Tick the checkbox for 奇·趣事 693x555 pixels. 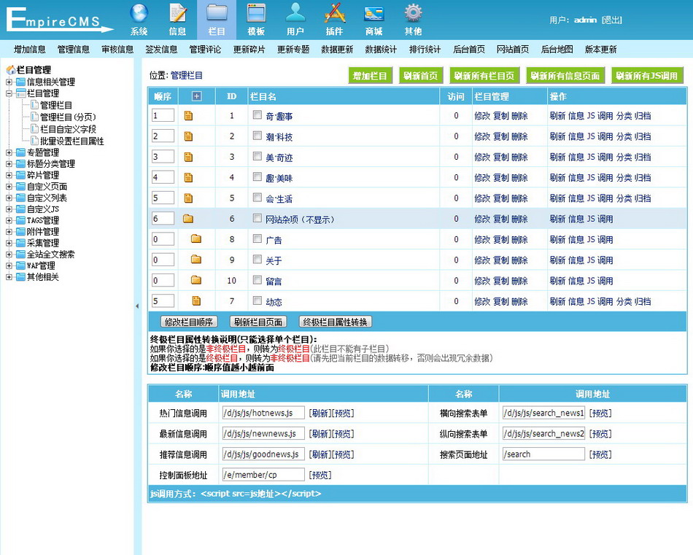click(x=258, y=115)
